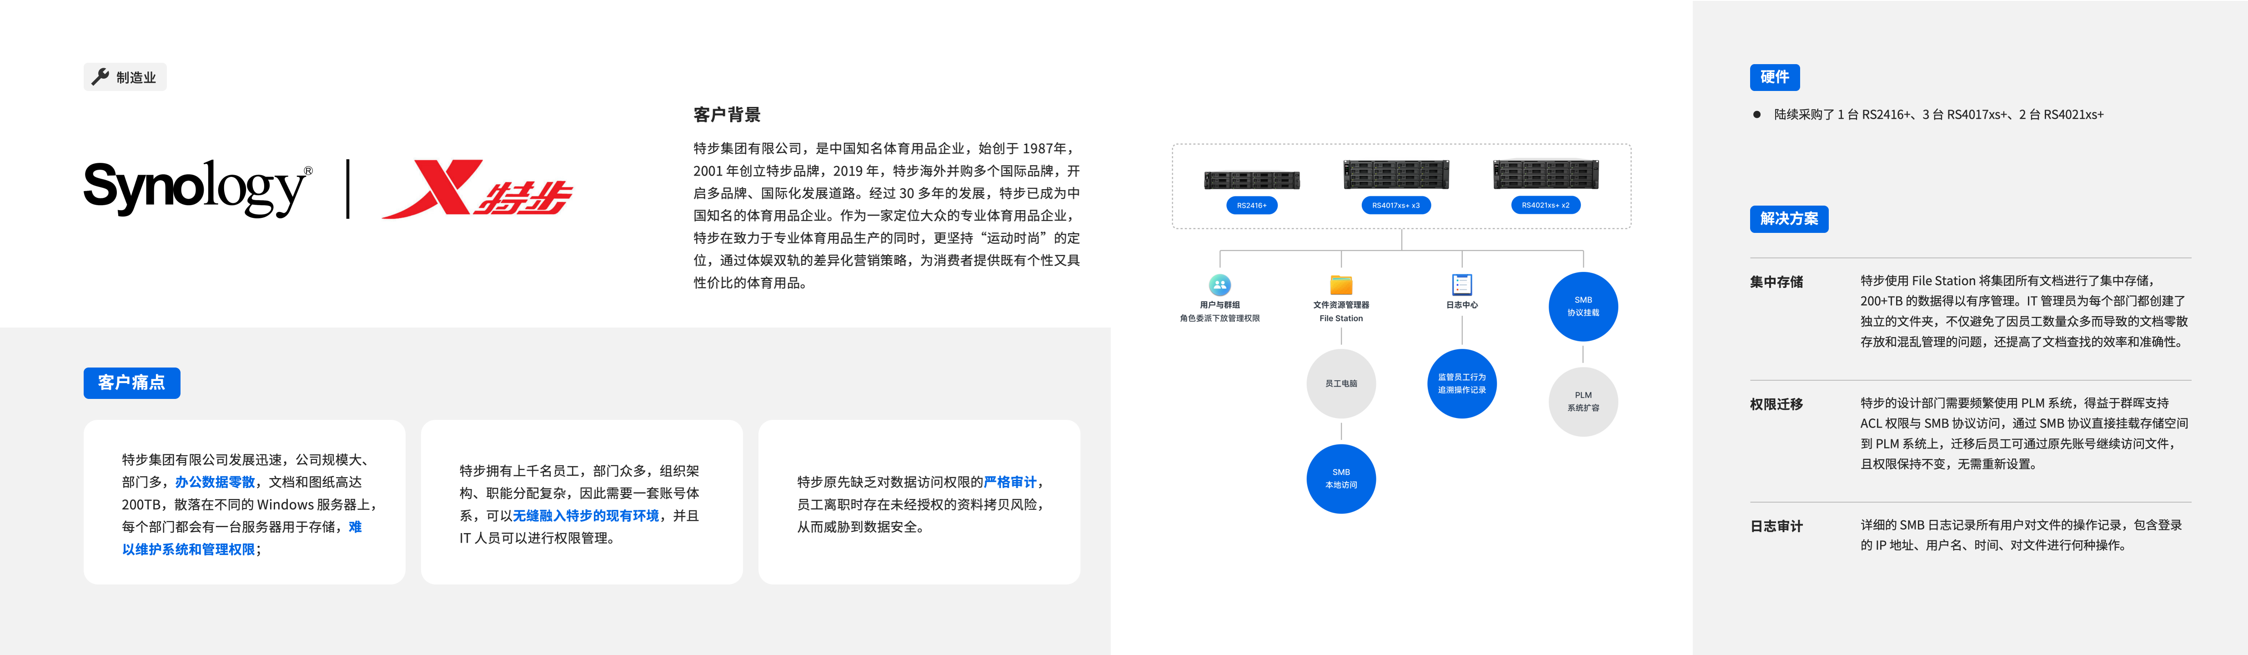The width and height of the screenshot is (2248, 655).
Task: Click the 办公数据零散 highlighted text
Action: (x=215, y=482)
